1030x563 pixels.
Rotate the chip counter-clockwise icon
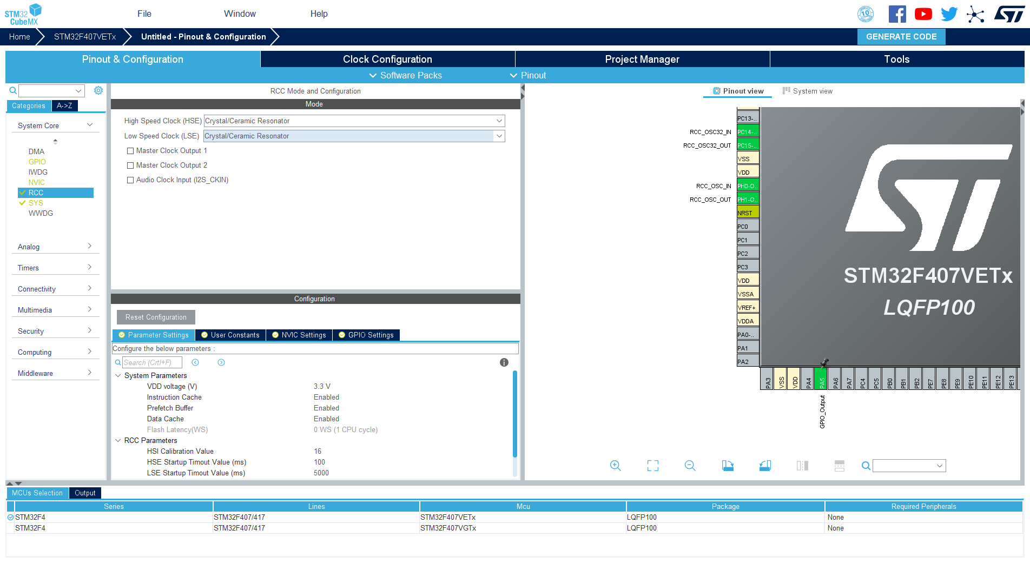coord(765,466)
